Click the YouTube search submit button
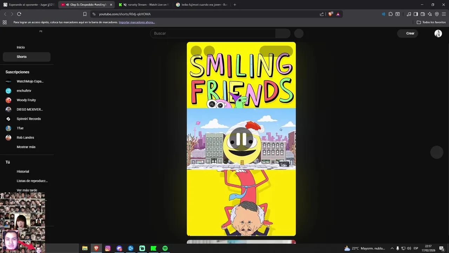Screen dimensions: 449x253 click(x=283, y=33)
